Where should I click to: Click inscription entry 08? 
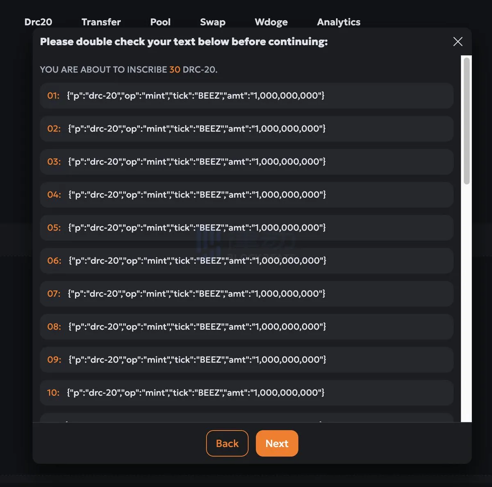[246, 327]
